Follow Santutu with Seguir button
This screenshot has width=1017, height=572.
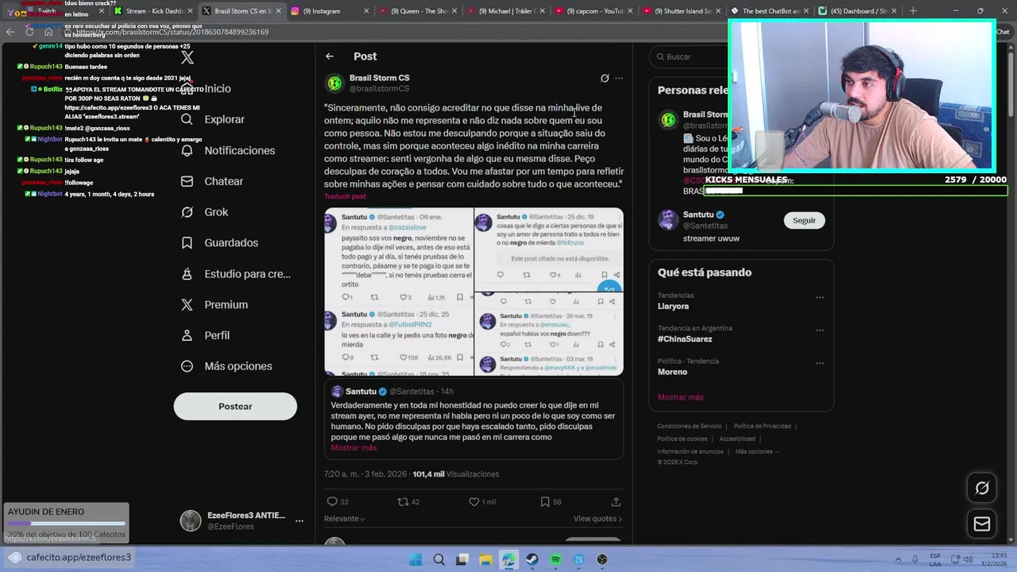pos(804,220)
